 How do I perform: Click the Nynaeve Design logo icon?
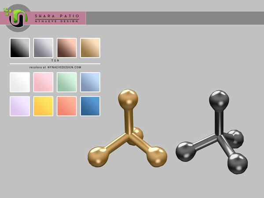coord(18,18)
